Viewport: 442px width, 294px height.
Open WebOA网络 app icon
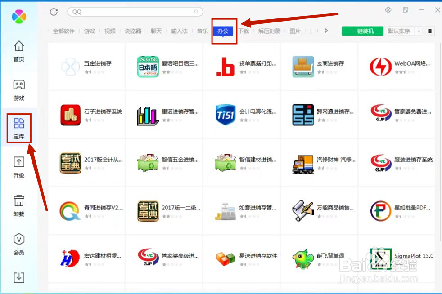380,67
